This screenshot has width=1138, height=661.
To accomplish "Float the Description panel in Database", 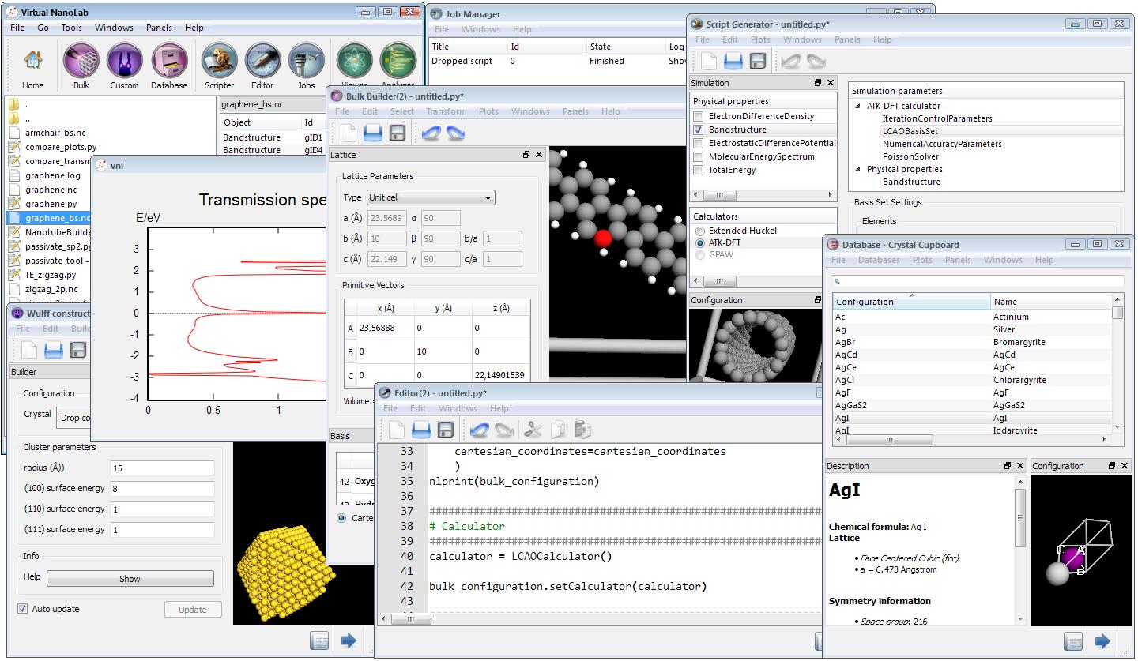I will pos(1008,466).
